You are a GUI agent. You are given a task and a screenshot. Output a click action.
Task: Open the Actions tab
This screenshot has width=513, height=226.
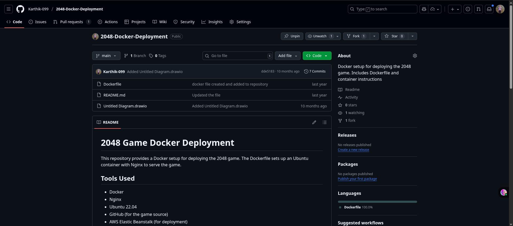pyautogui.click(x=108, y=22)
